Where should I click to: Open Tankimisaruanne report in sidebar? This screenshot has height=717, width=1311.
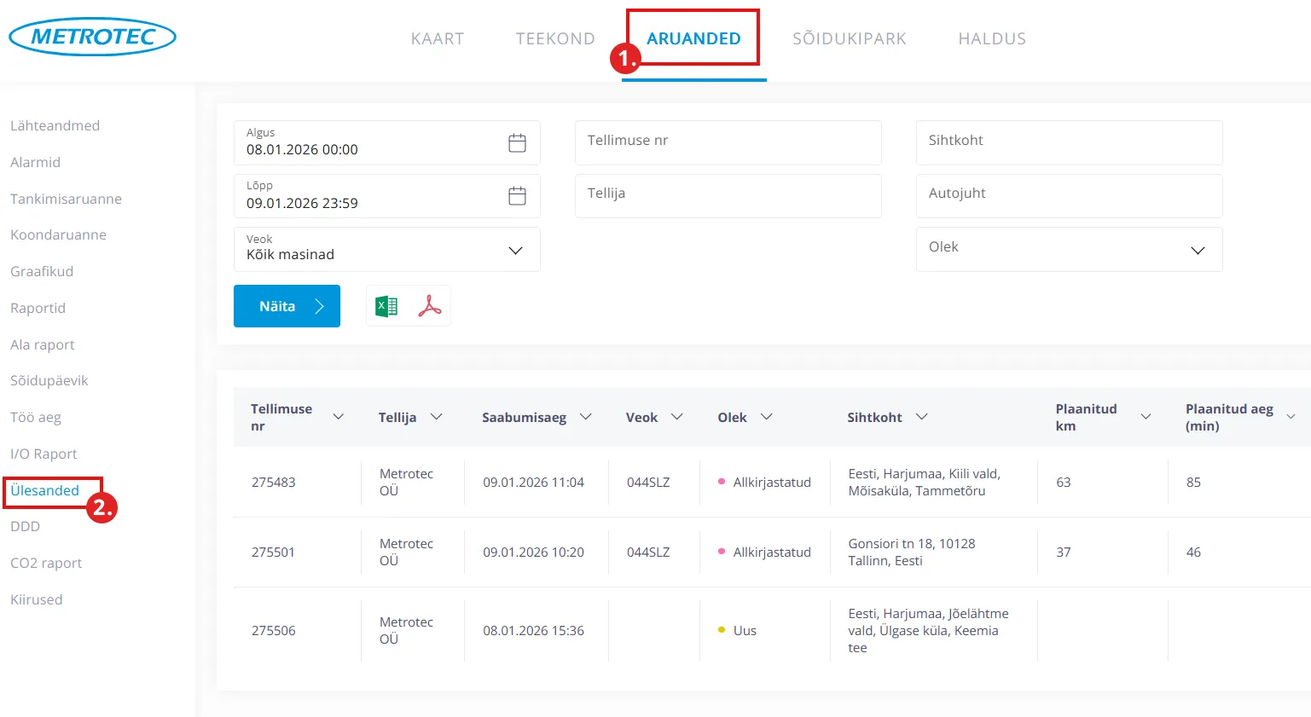(x=66, y=199)
